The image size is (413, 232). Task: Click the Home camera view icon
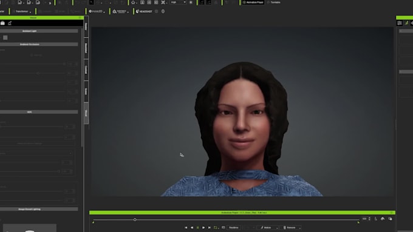[x=133, y=2]
